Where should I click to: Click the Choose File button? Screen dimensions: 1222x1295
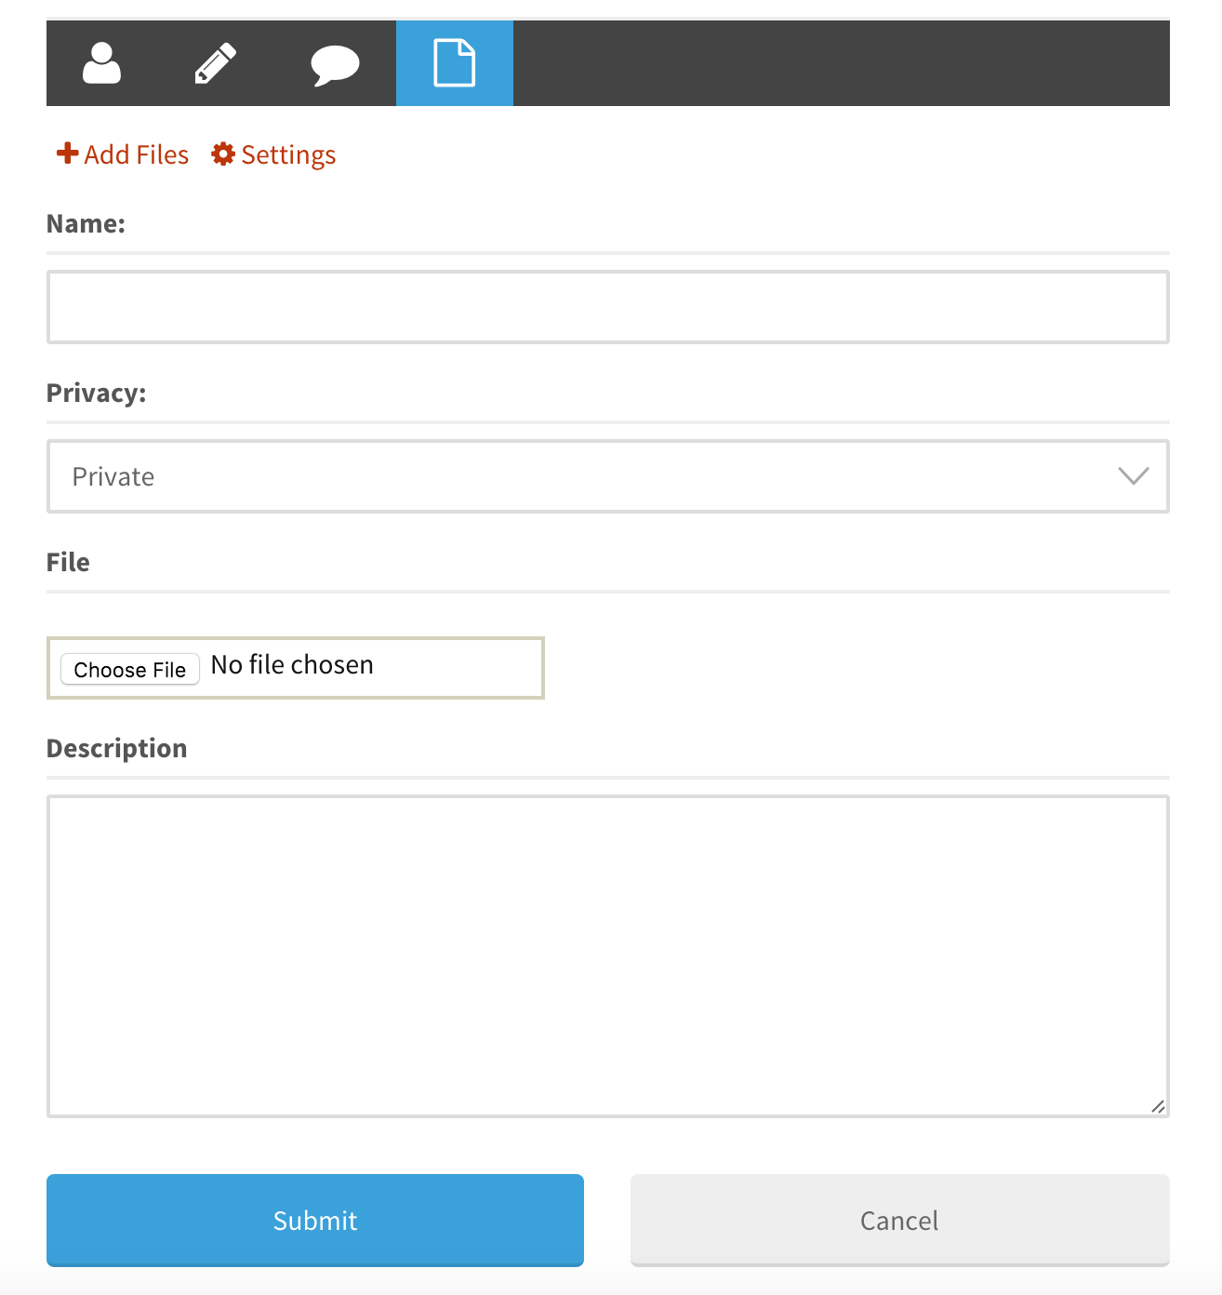(130, 670)
